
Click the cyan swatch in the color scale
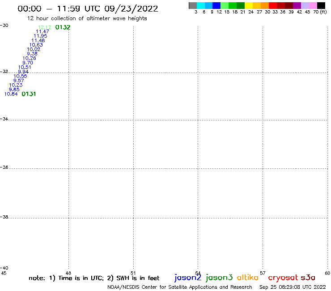point(201,5)
